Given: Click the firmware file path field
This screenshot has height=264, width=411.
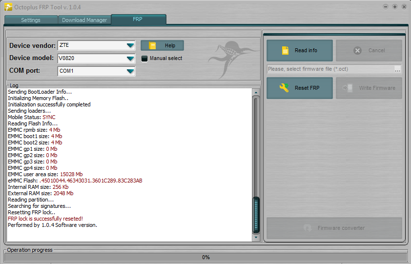Looking at the screenshot, I should point(330,69).
